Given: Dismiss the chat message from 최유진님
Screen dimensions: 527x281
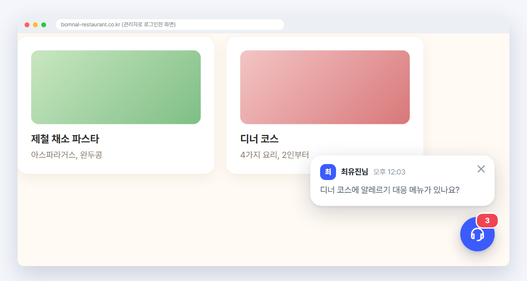Looking at the screenshot, I should 481,169.
